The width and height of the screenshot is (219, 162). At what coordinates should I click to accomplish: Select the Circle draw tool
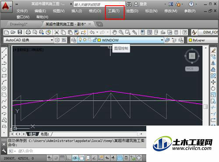pos(4,88)
